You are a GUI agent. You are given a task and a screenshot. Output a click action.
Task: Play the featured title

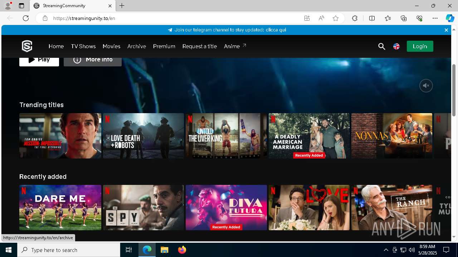tap(39, 62)
